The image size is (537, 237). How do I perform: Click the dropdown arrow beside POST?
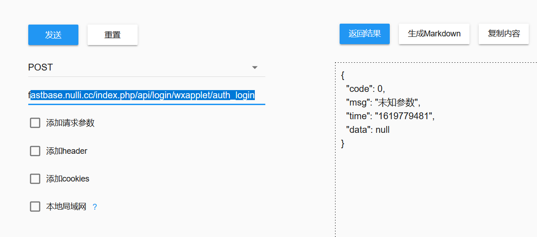pyautogui.click(x=254, y=68)
